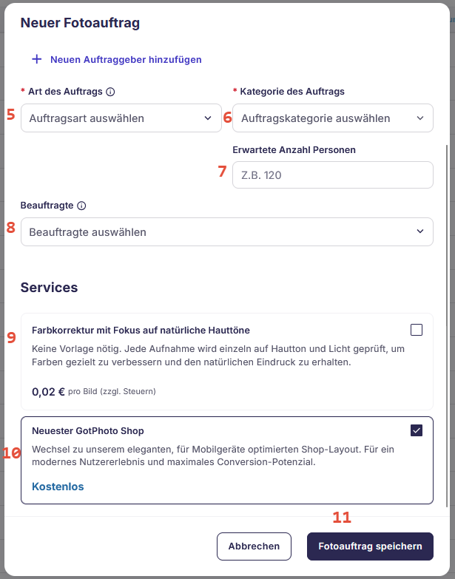
Task: Click the 0,02 € price text
Action: (x=48, y=391)
